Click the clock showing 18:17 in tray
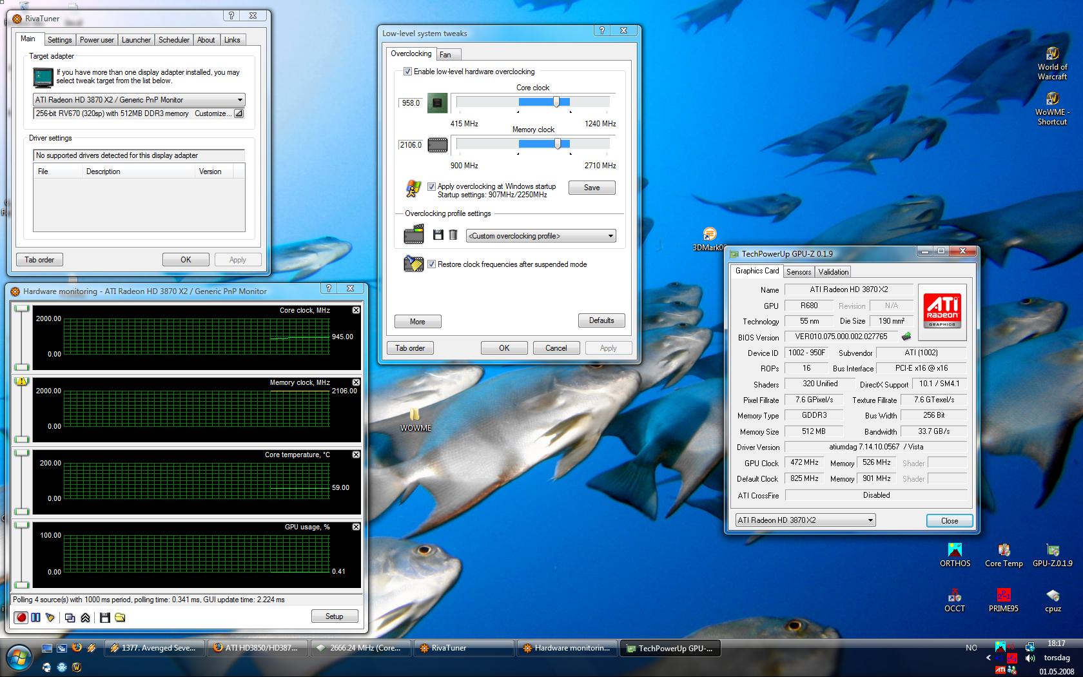The image size is (1083, 677). [x=1057, y=643]
